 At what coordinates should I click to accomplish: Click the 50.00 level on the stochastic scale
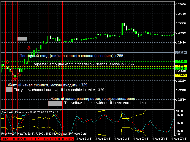tap(180, 123)
